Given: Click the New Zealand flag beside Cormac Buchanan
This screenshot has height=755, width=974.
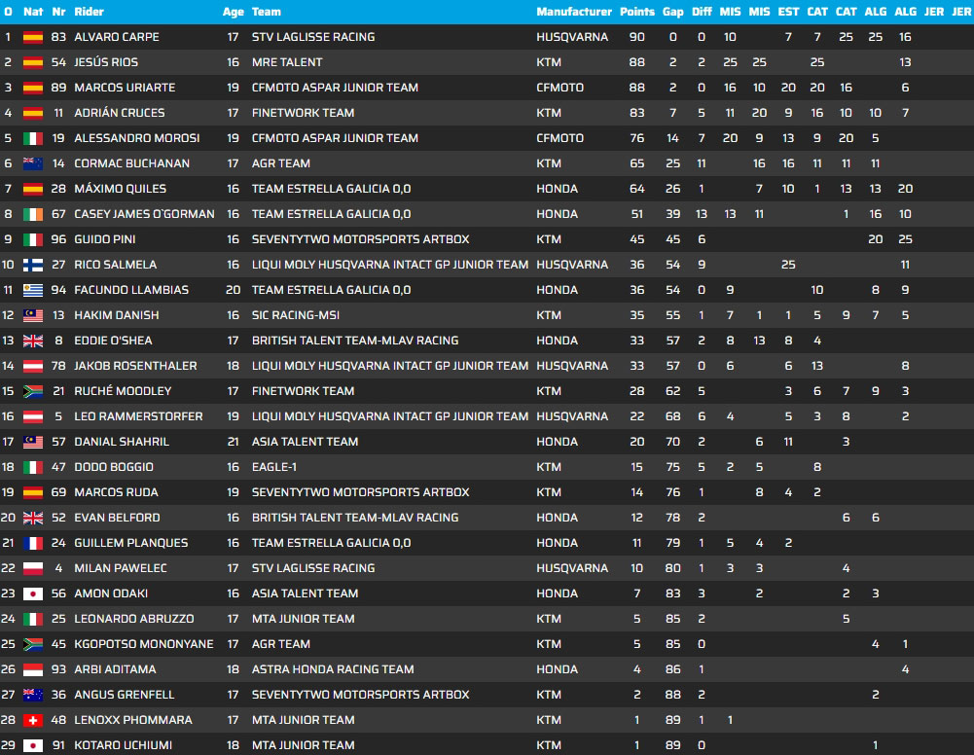Looking at the screenshot, I should click(33, 163).
